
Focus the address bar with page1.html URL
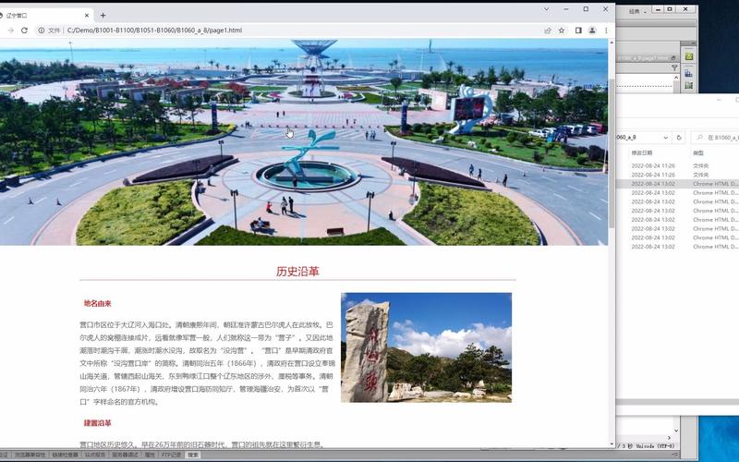coord(302,30)
